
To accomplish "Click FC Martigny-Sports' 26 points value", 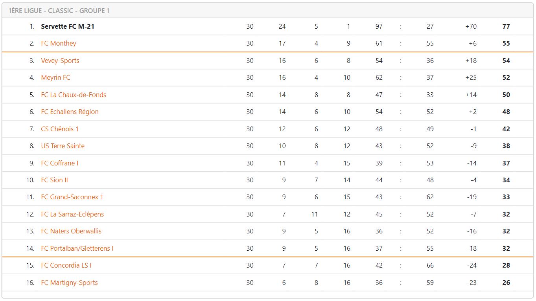I will [506, 283].
